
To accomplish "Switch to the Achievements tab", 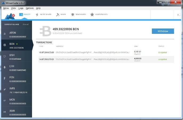I will tap(99, 14).
